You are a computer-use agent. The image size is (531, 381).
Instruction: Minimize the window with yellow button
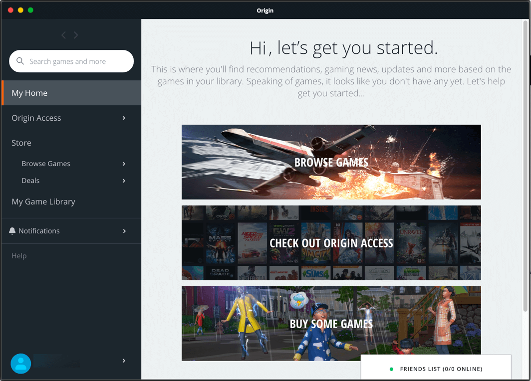click(x=20, y=10)
